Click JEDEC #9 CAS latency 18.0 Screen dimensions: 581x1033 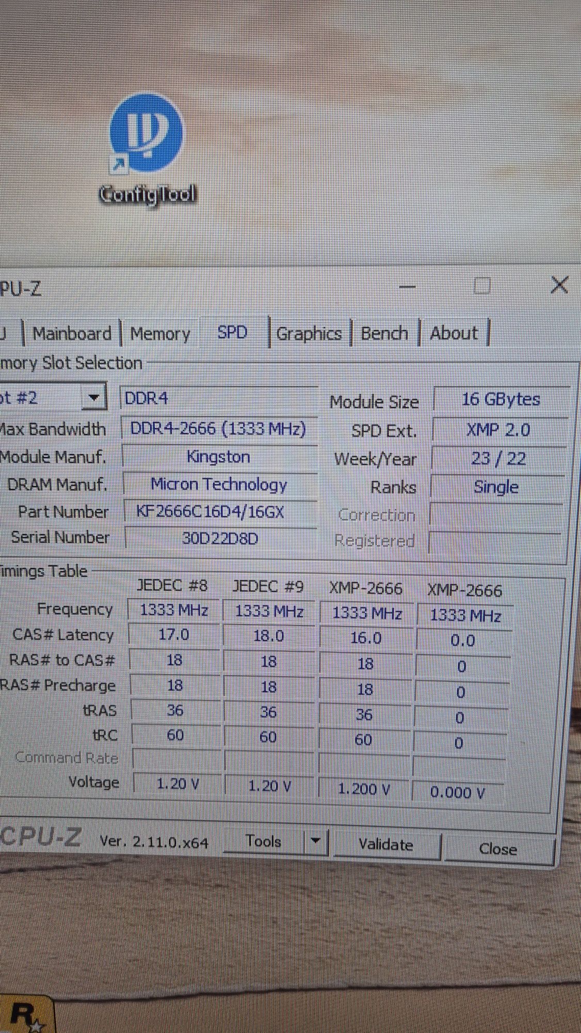click(268, 636)
